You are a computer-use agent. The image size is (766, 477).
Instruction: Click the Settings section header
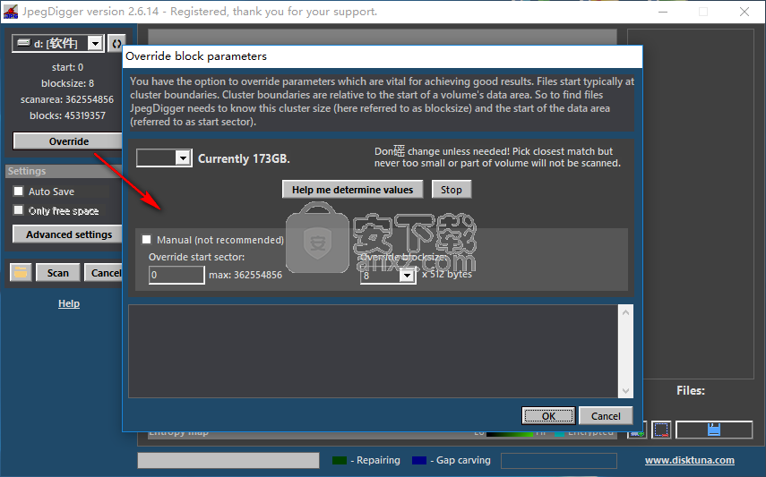click(x=64, y=171)
